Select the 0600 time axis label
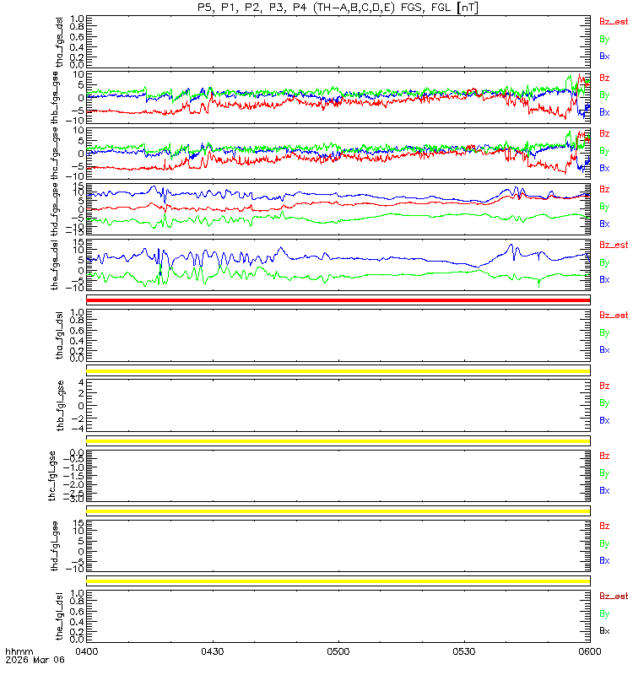 [x=589, y=651]
